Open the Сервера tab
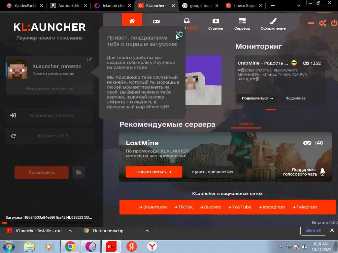338x253 pixels. click(242, 24)
